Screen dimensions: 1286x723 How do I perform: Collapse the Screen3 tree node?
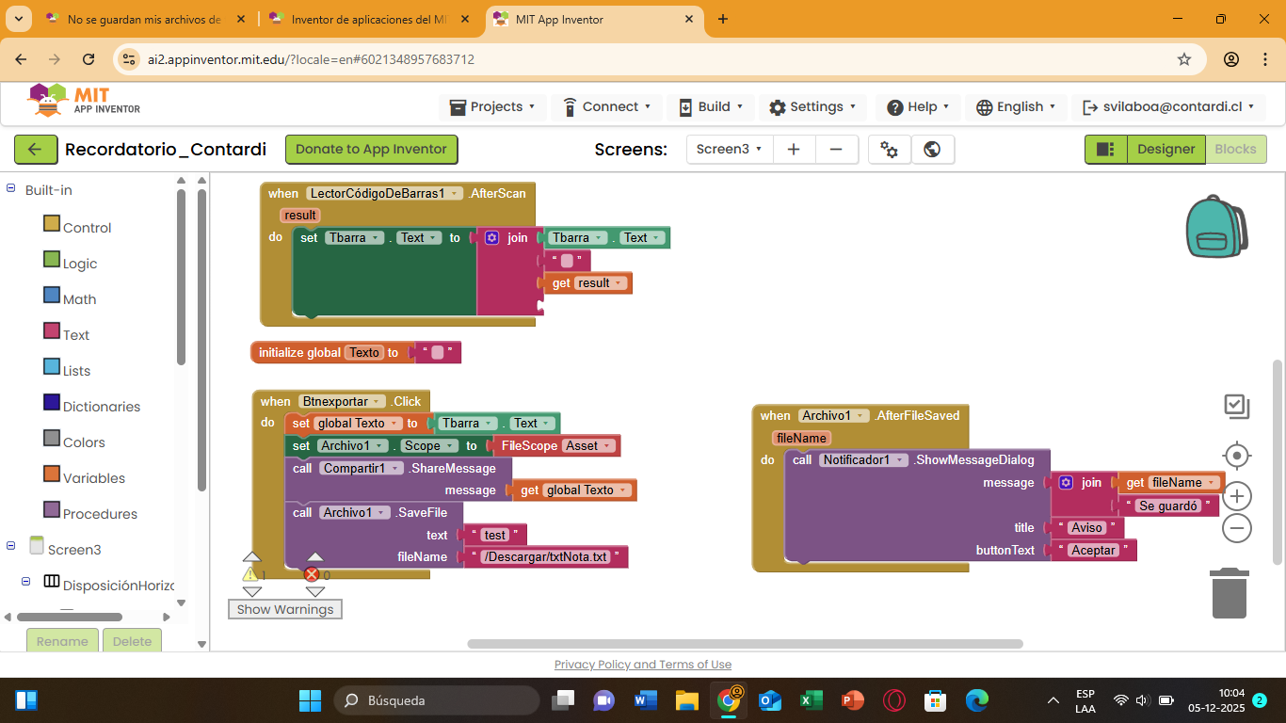(x=11, y=546)
